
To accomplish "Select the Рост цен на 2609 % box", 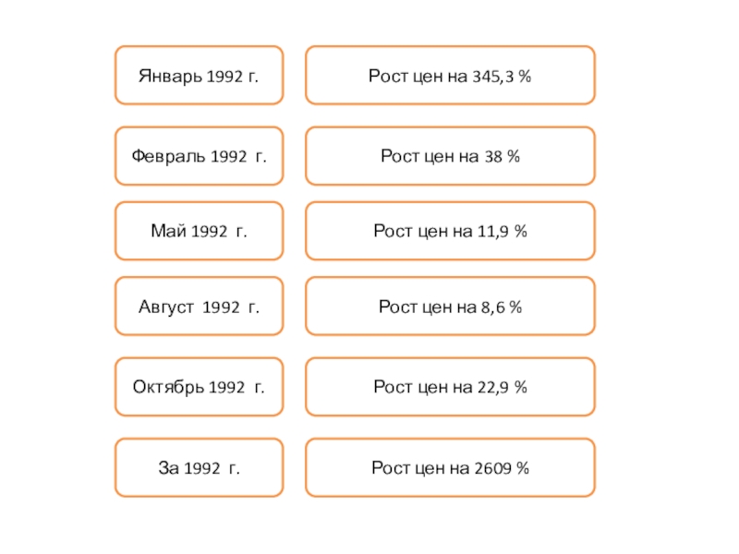I will (x=450, y=468).
